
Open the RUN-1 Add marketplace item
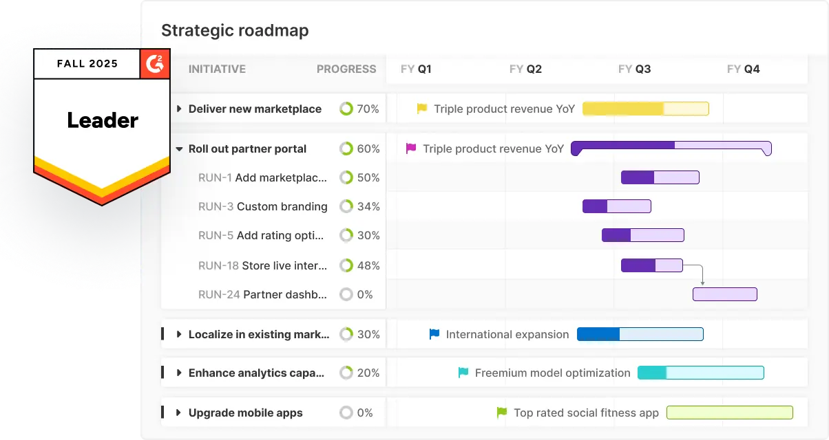click(x=262, y=177)
